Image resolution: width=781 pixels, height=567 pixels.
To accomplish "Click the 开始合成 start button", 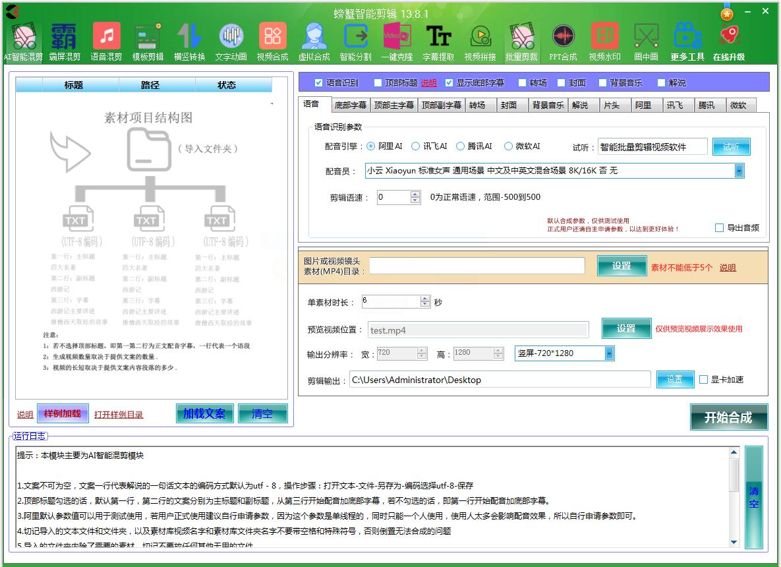I will coord(728,417).
